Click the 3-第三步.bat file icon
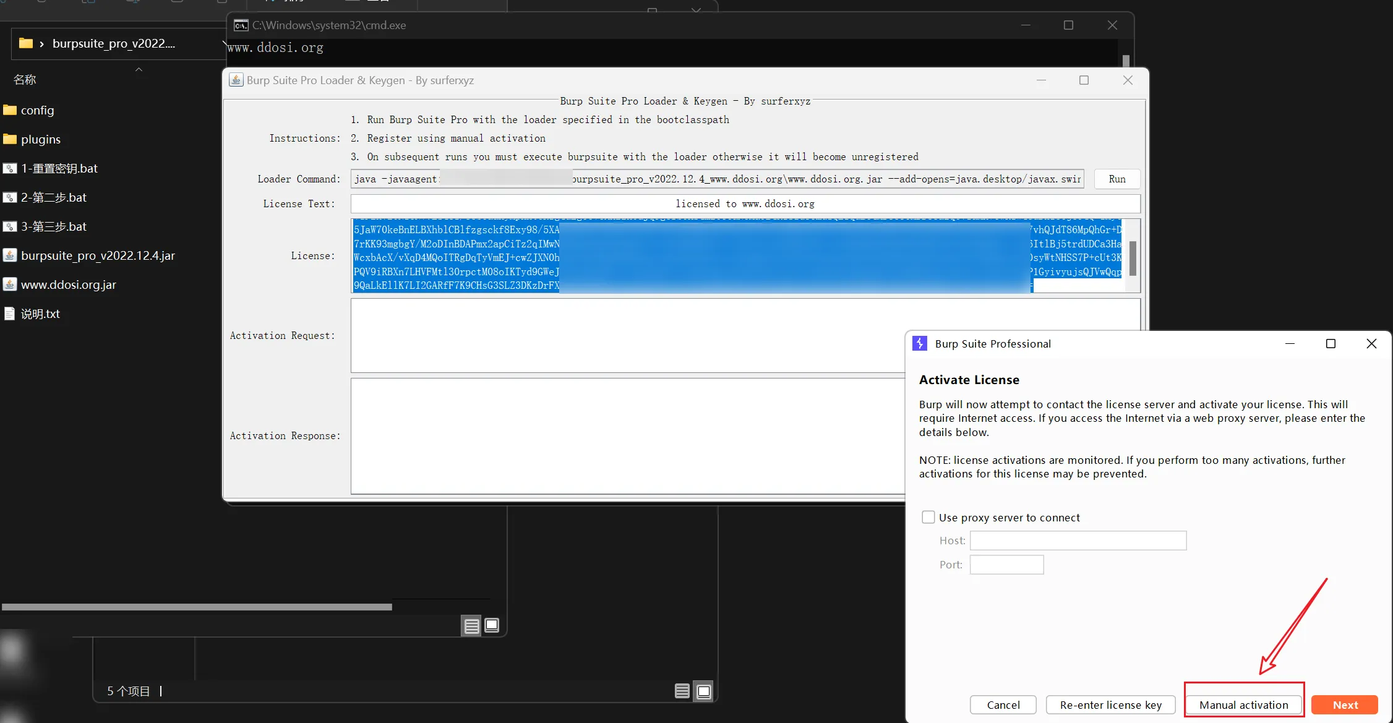1393x723 pixels. point(10,226)
